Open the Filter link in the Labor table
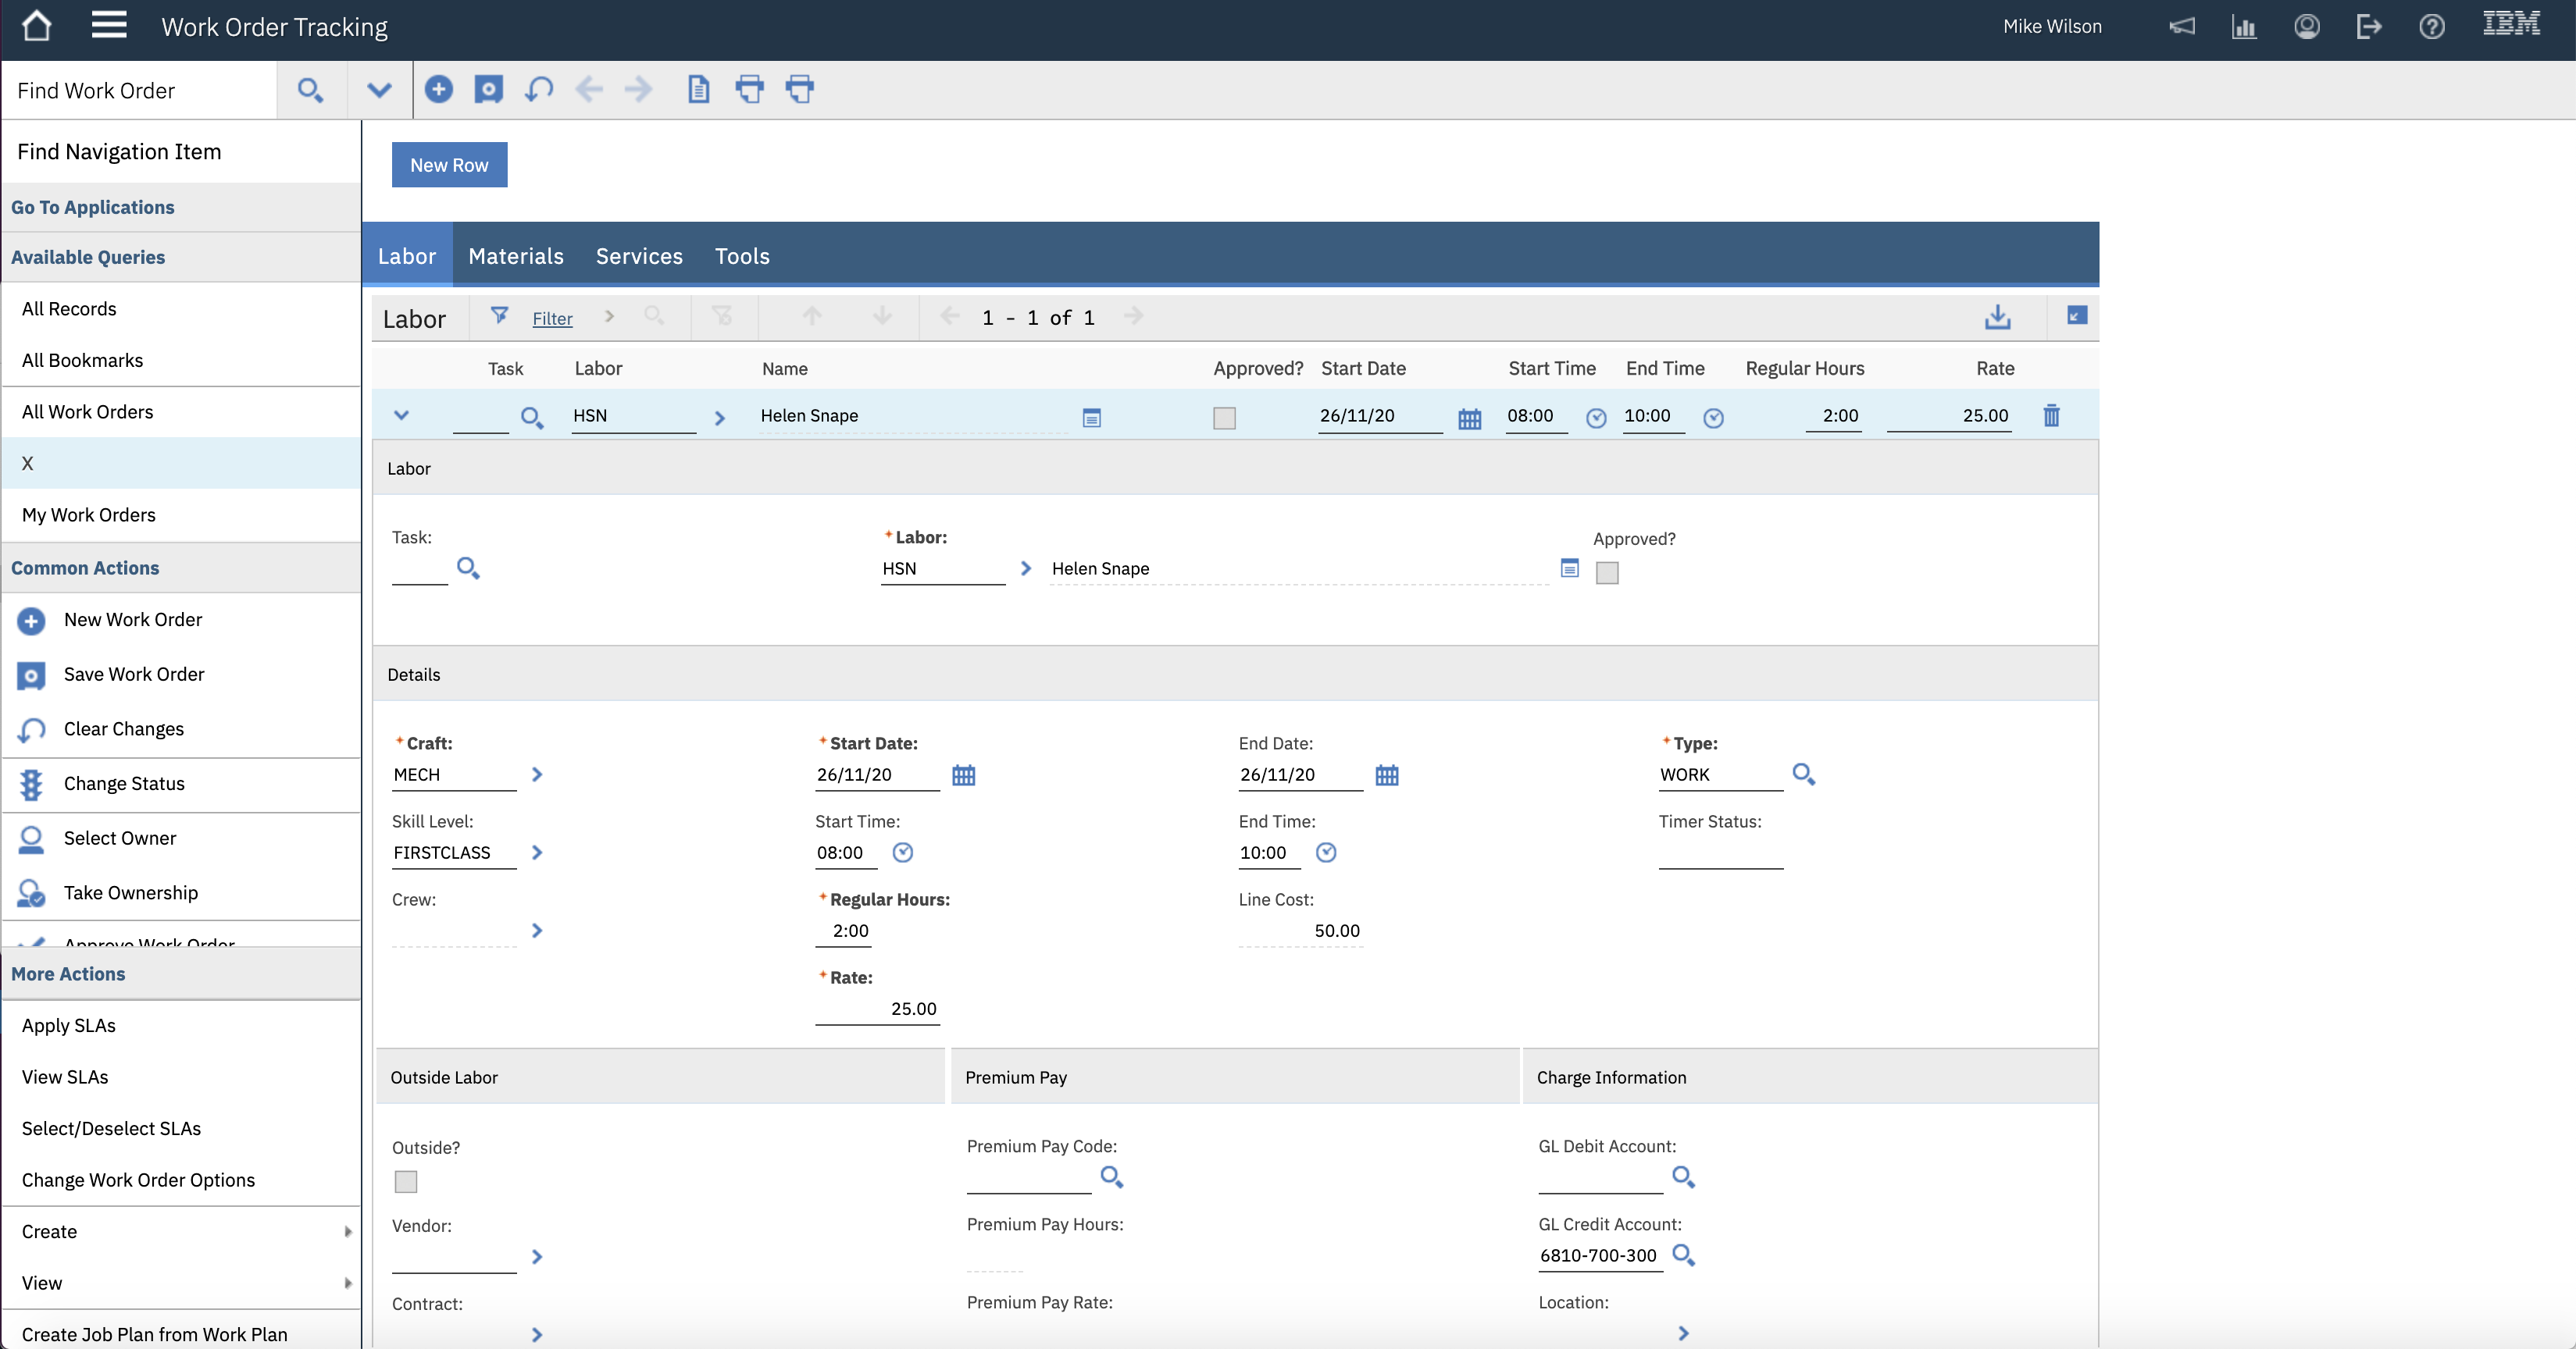 coord(552,317)
